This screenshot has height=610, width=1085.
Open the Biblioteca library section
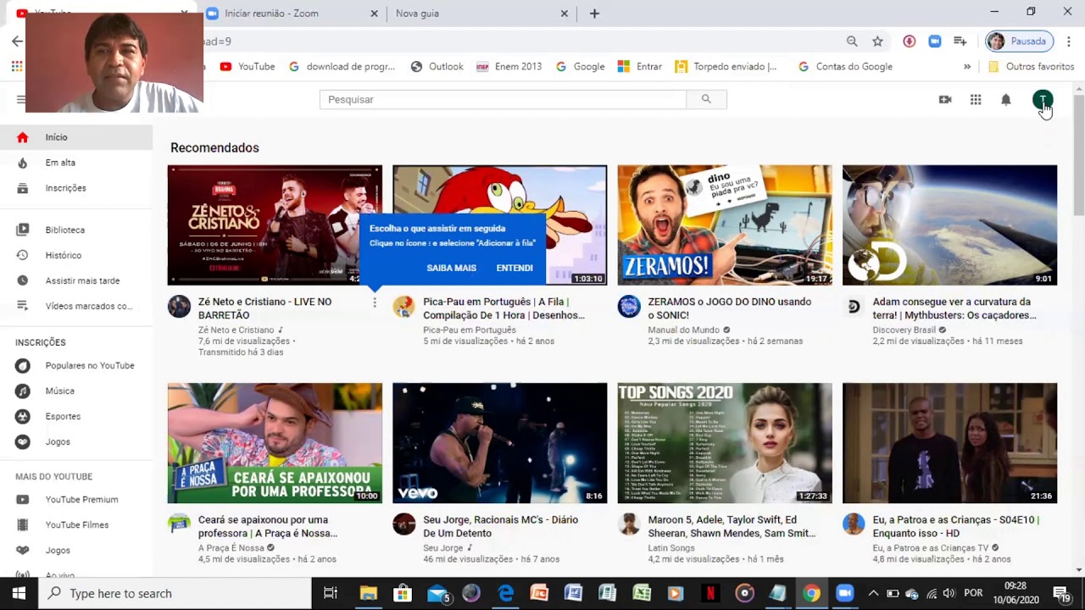click(x=76, y=230)
